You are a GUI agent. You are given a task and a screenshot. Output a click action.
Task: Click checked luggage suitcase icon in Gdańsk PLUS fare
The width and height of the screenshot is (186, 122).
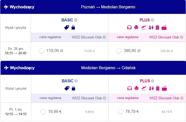click(158, 88)
